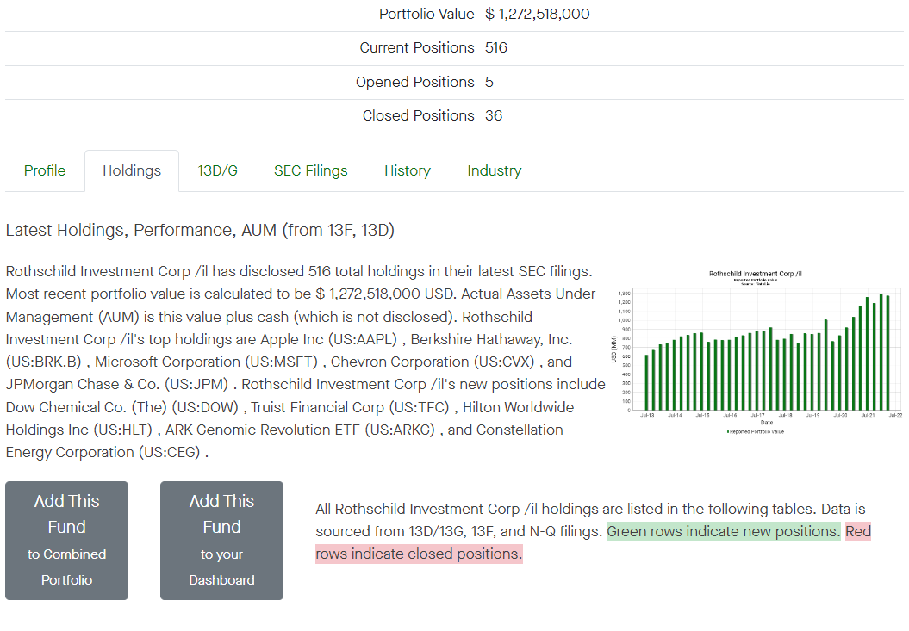Click the Microsoft Corporation (US:MSFT) mention
This screenshot has height=631, width=909.
coord(207,362)
